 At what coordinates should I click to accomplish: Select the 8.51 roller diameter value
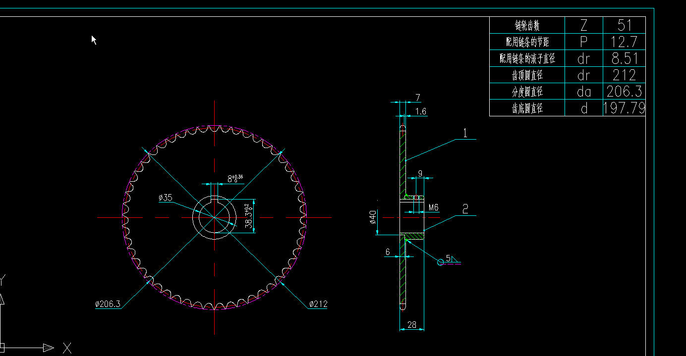tap(624, 58)
